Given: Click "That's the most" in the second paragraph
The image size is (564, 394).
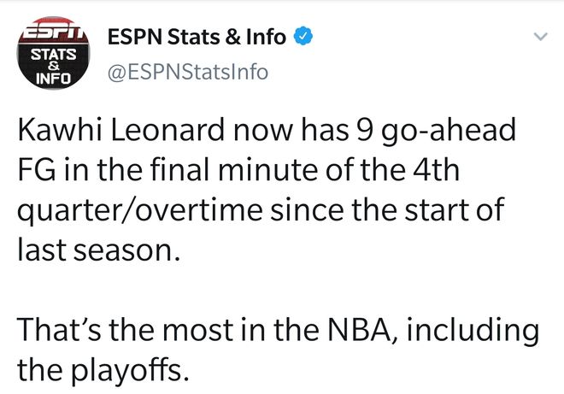Looking at the screenshot, I should tap(126, 328).
